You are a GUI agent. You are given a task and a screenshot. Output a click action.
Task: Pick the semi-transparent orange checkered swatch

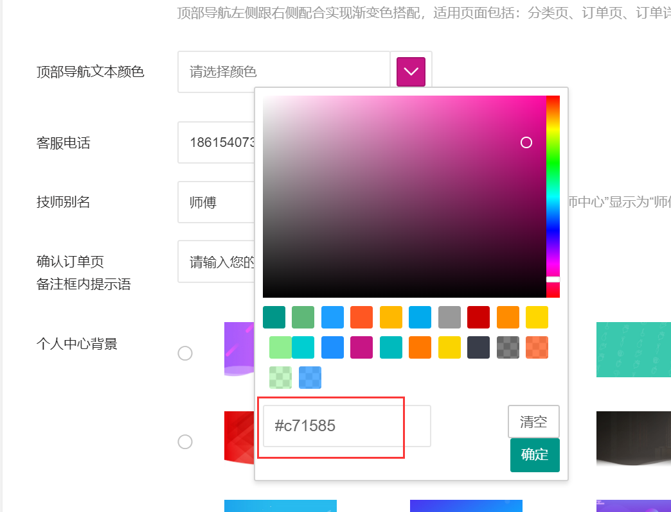tap(537, 347)
